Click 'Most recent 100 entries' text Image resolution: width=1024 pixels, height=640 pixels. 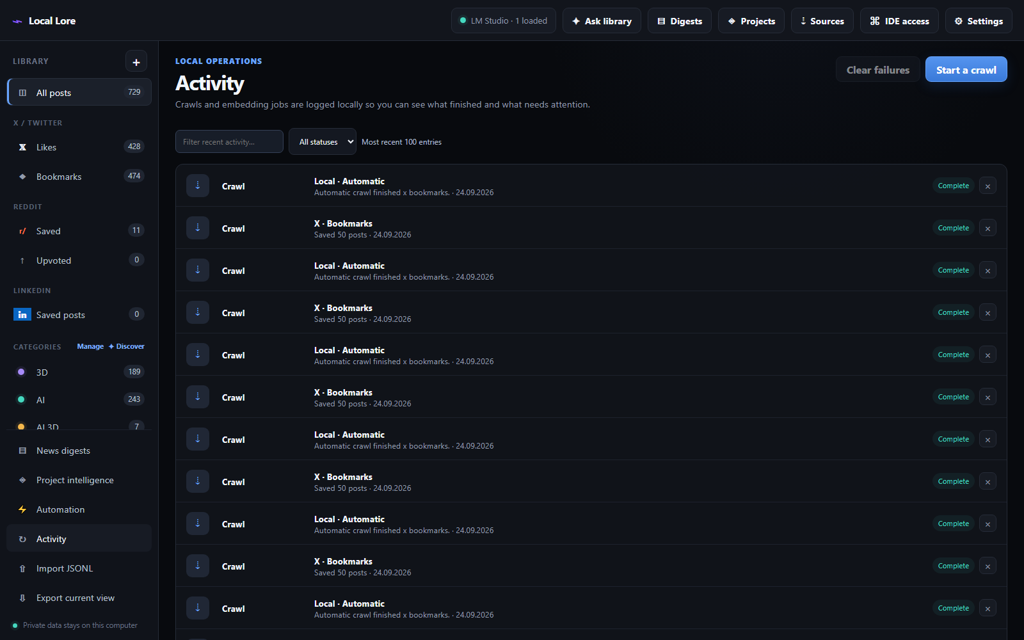(401, 142)
